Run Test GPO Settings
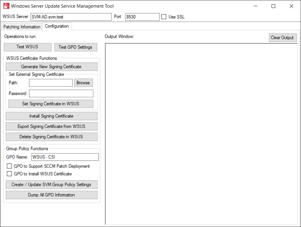 point(75,47)
